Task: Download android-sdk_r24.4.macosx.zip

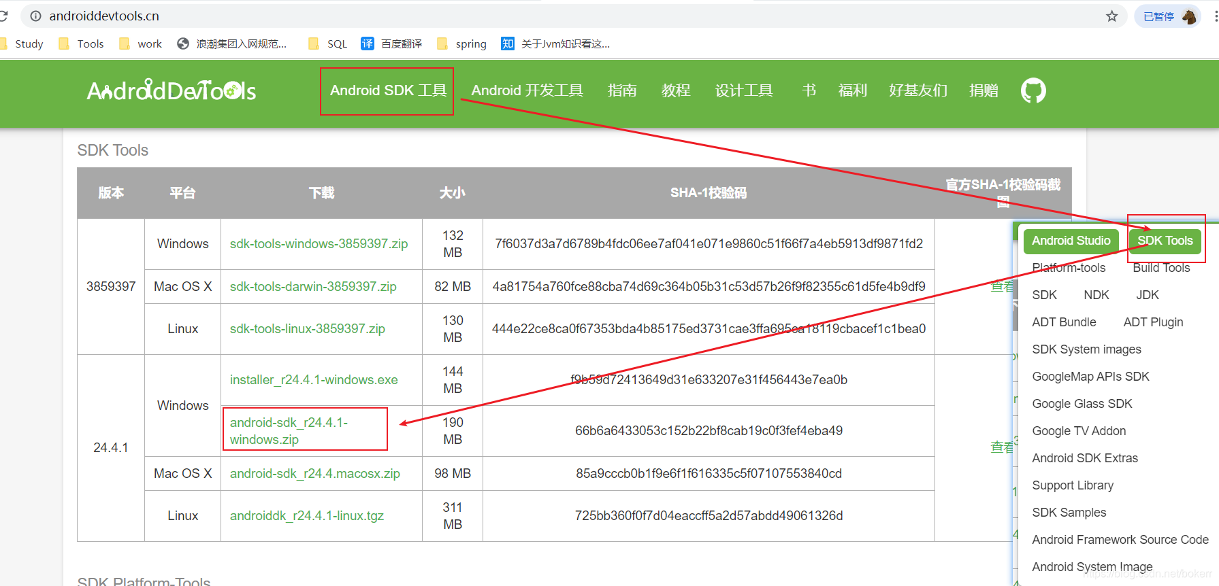Action: [x=314, y=474]
